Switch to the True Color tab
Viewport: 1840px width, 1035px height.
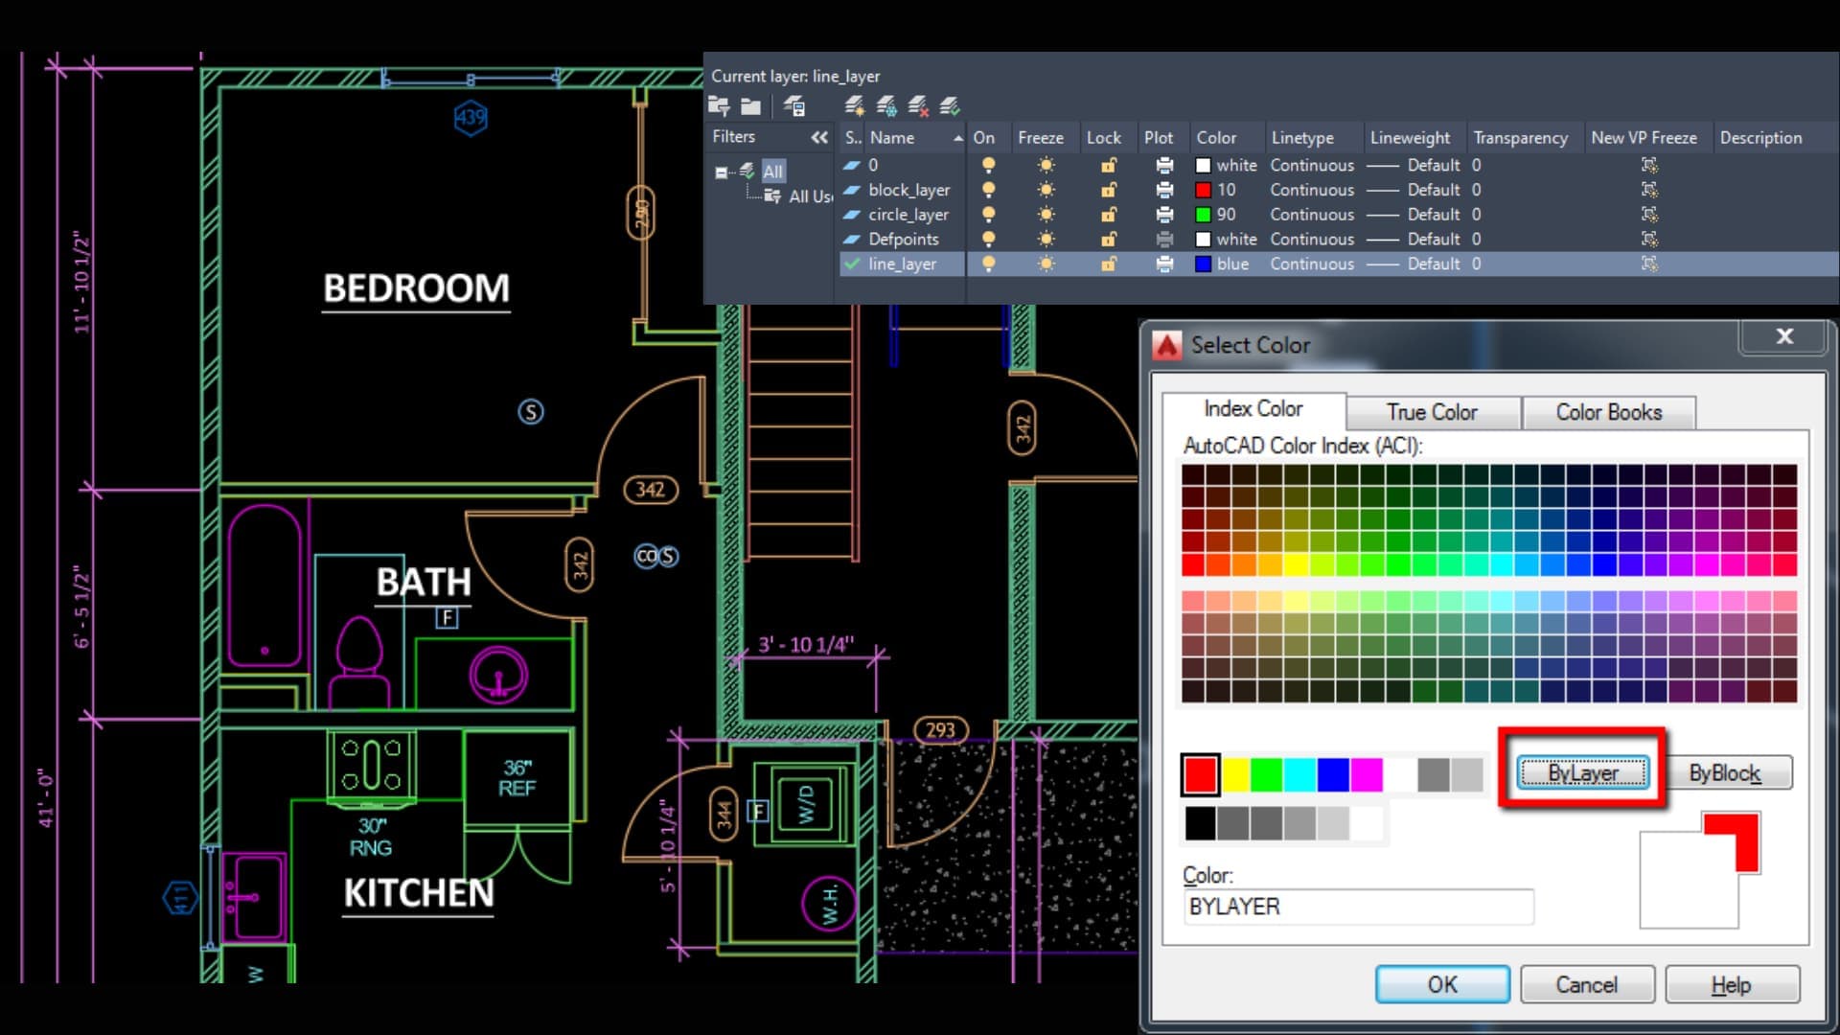(1432, 412)
